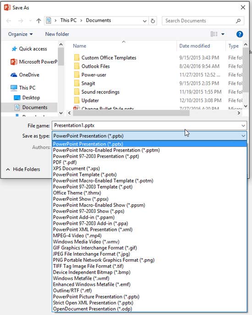252x315 pixels.
Task: Click the horizontal scrollbar in file list
Action: click(131, 113)
